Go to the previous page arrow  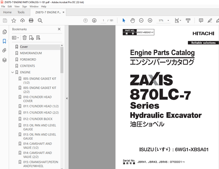85,21
